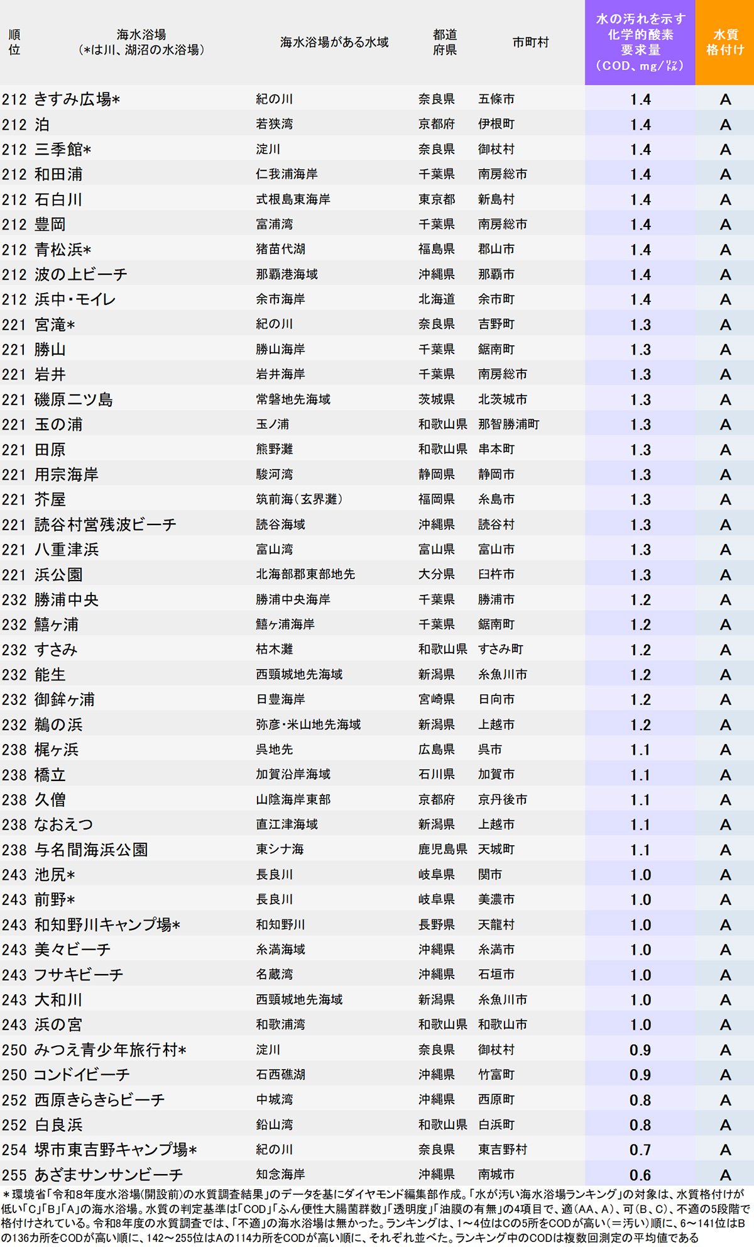Click beach name 玉の浦
Image resolution: width=754 pixels, height=1247 pixels.
click(x=58, y=424)
